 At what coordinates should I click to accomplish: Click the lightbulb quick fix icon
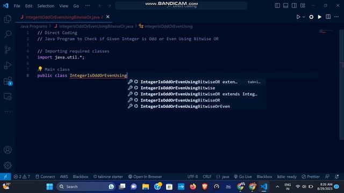tap(40, 69)
